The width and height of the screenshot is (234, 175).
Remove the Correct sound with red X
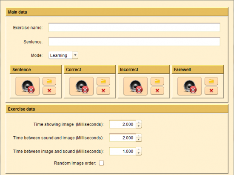(x=103, y=91)
